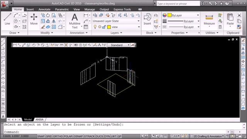This screenshot has height=139, width=247.
Task: Click the Table icon in Annotation panel
Action: [86, 27]
